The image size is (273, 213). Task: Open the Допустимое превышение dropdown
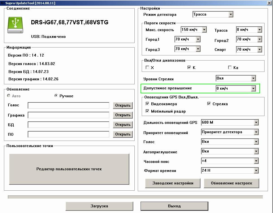pyautogui.click(x=253, y=89)
